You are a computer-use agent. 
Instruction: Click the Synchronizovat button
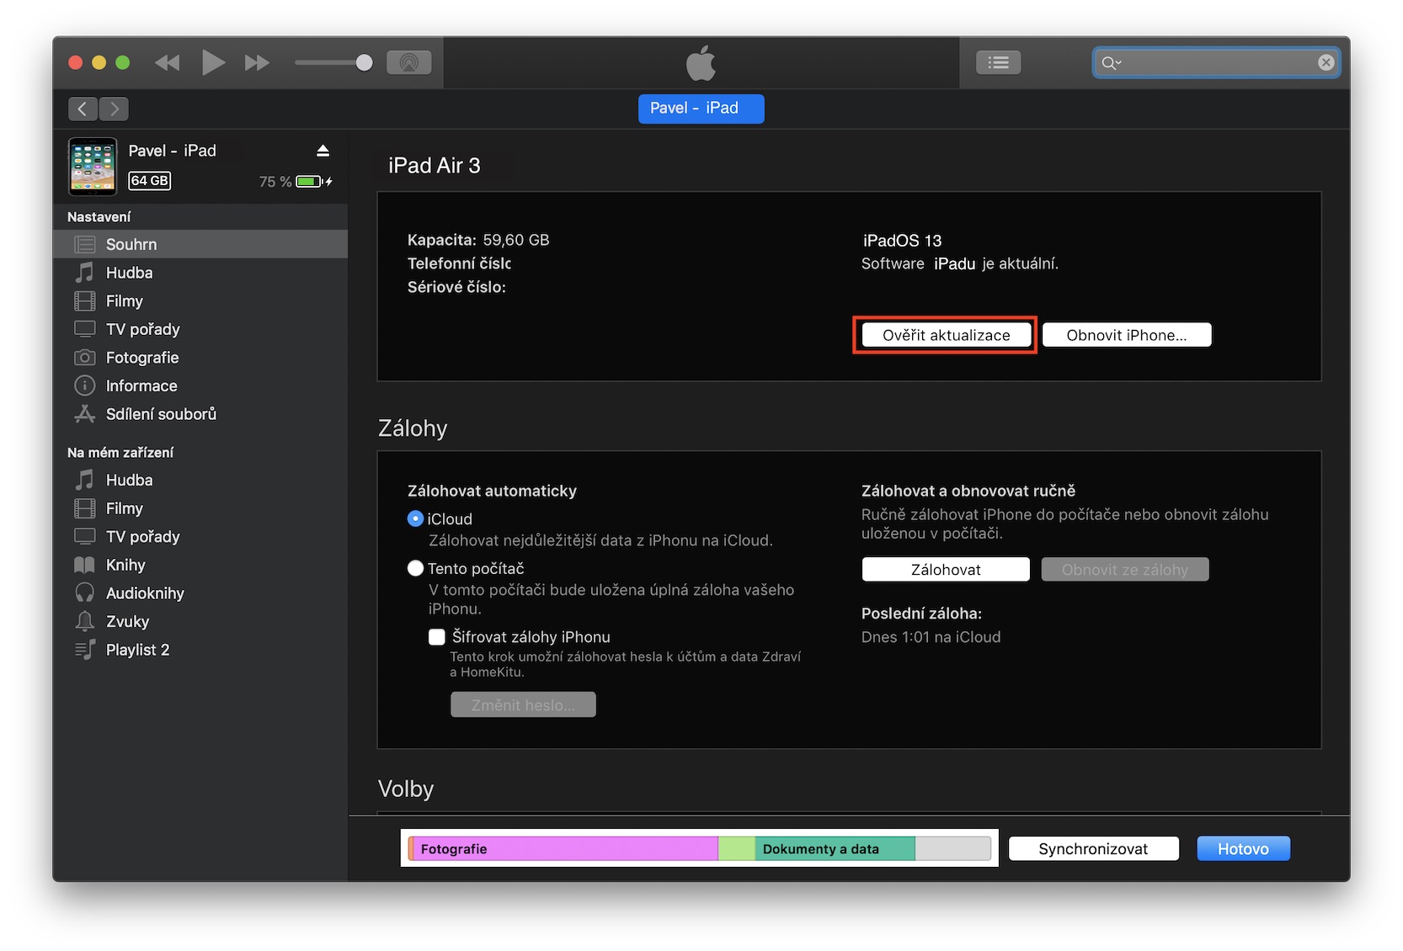(1093, 848)
